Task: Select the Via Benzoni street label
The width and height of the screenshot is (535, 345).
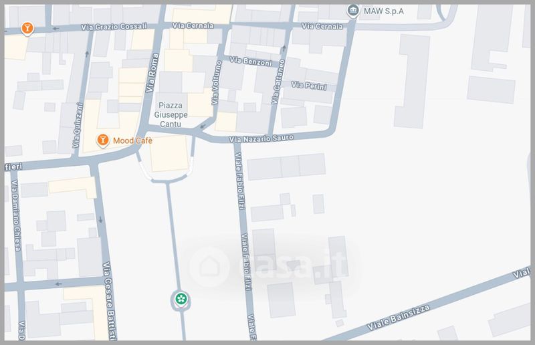Action: (251, 62)
